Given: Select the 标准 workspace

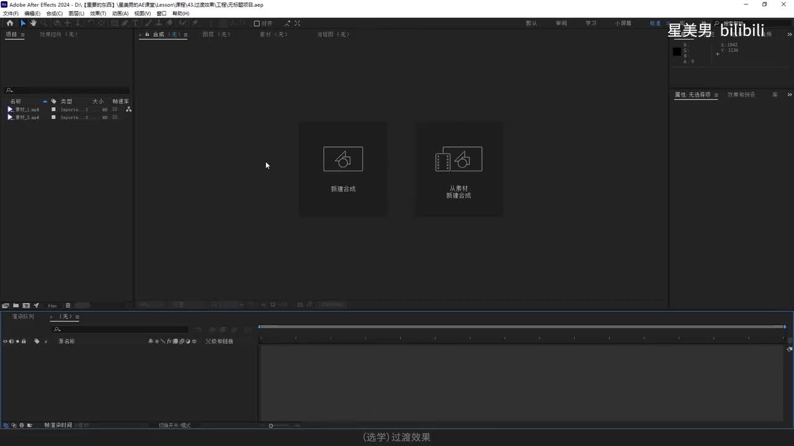Looking at the screenshot, I should (x=655, y=24).
